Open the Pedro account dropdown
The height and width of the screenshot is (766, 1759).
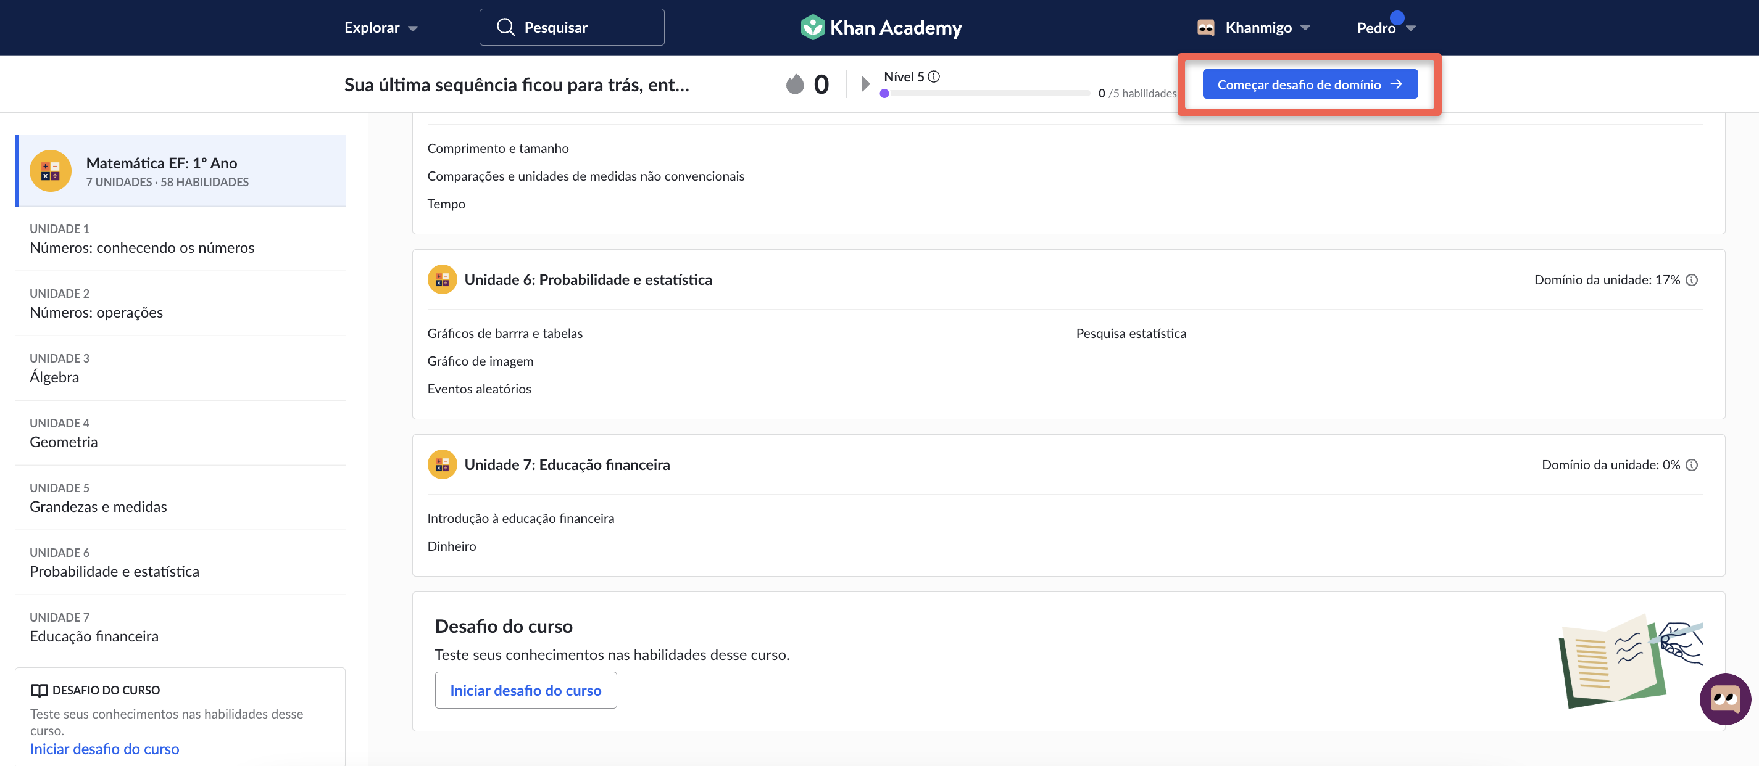point(1386,27)
